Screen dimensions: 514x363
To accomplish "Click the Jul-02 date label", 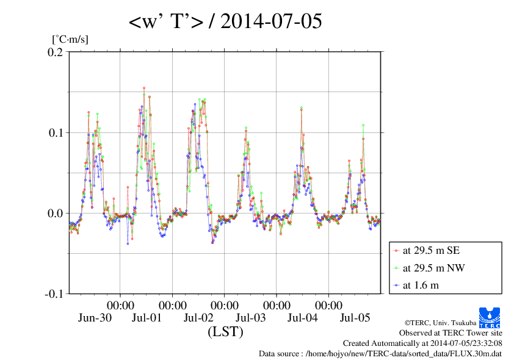I will [x=198, y=317].
